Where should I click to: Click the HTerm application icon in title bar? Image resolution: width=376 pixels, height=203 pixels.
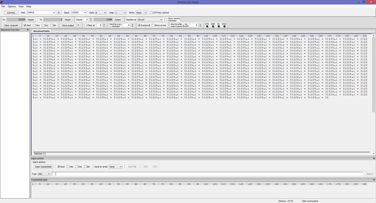[x=2, y=2]
